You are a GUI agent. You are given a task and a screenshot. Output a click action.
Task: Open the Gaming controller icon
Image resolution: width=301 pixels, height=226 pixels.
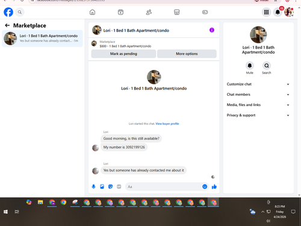point(205,12)
